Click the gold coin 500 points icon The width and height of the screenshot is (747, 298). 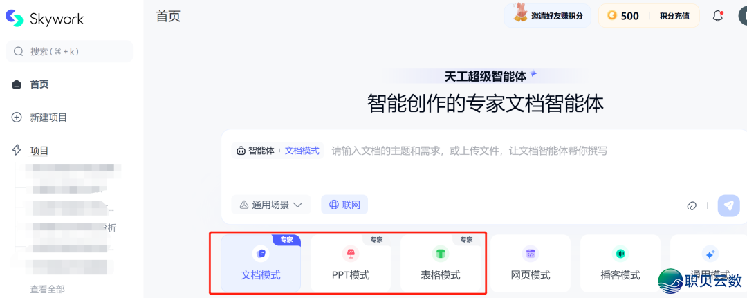(611, 16)
